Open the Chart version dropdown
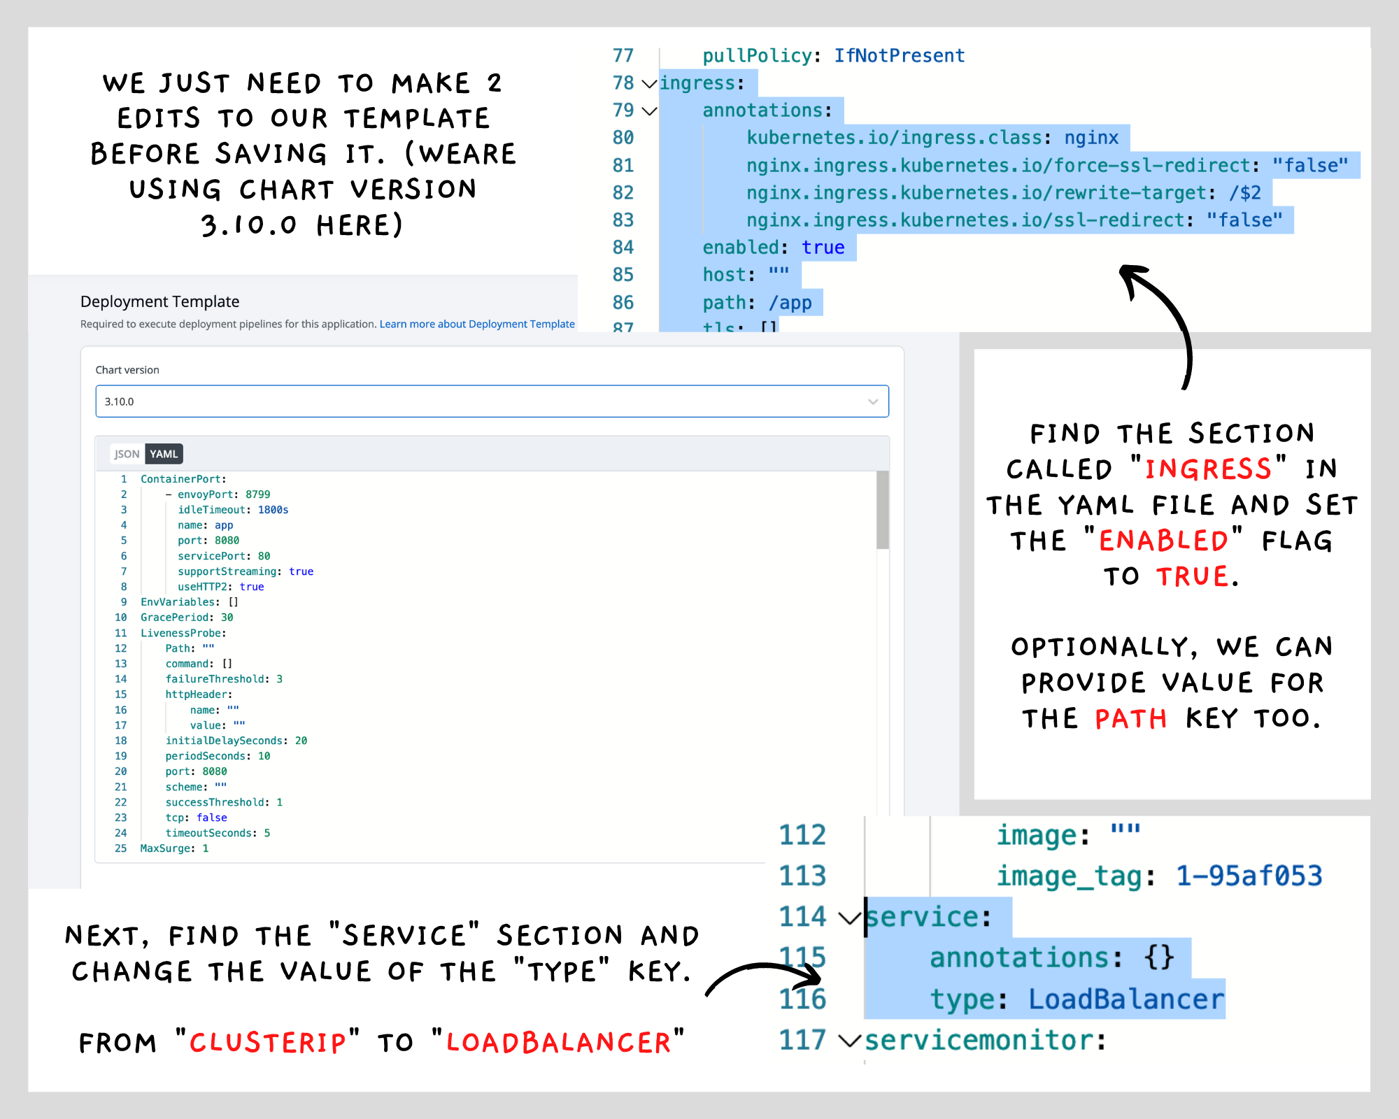Screen dimensions: 1399x1119 [x=491, y=401]
